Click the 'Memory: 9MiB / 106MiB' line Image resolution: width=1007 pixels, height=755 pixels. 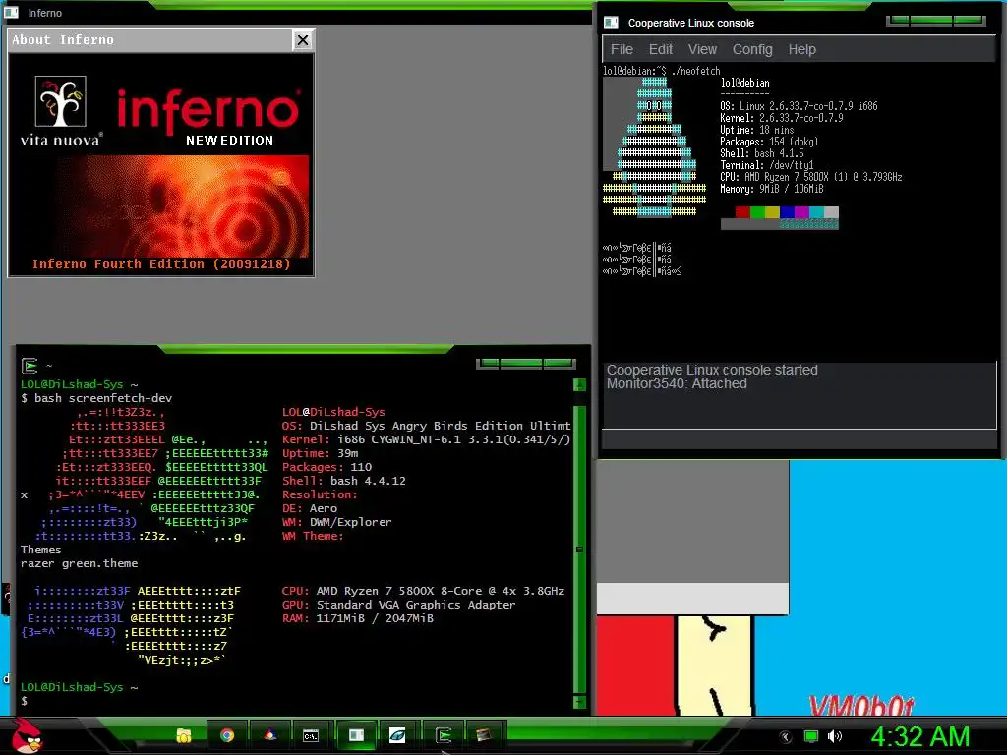[x=771, y=189]
